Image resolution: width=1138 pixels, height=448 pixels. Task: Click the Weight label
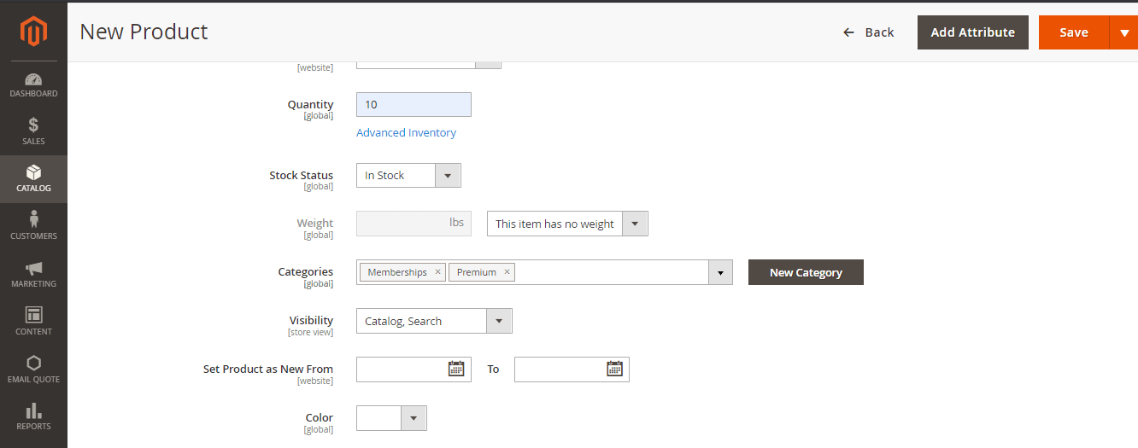315,223
